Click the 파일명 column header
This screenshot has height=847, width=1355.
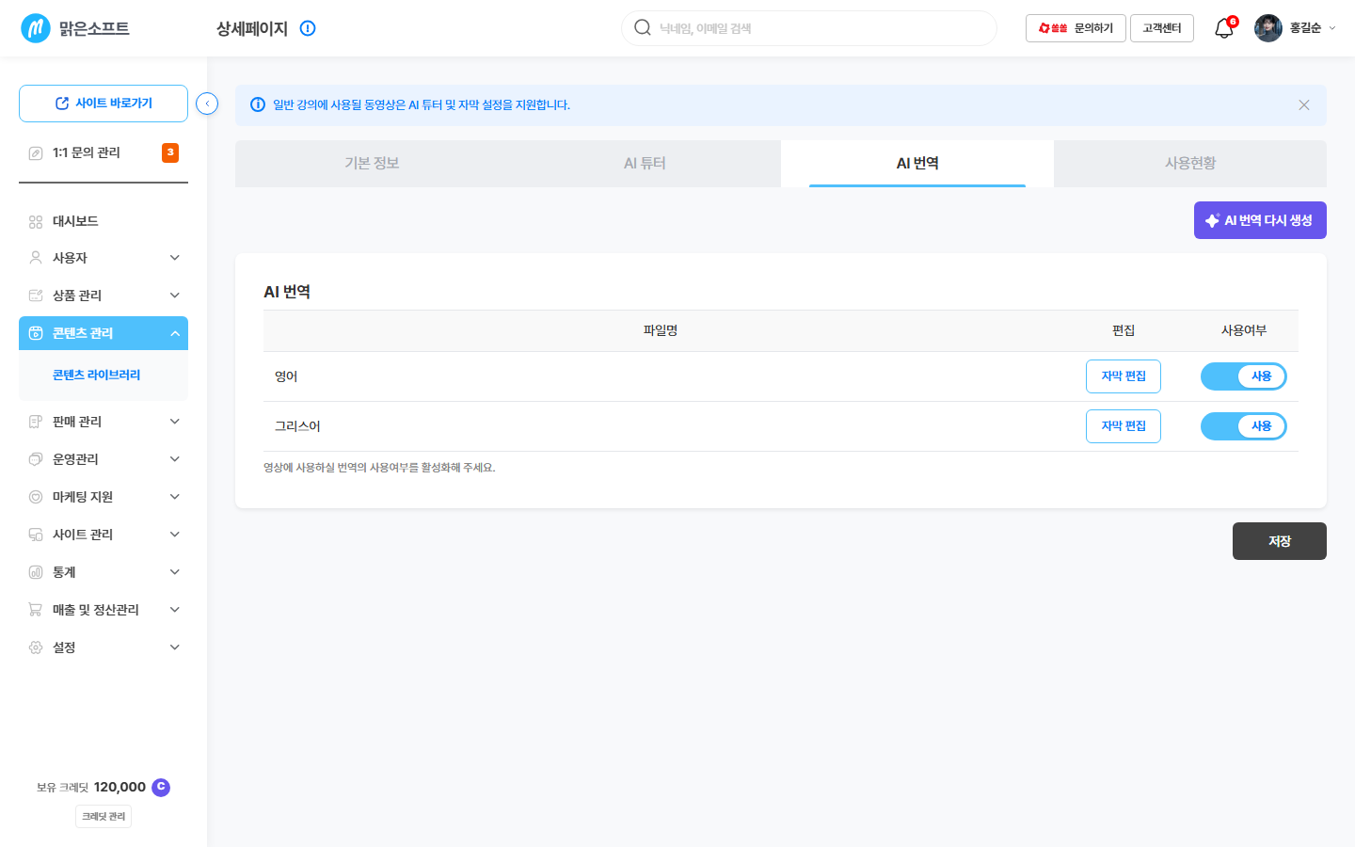[661, 330]
